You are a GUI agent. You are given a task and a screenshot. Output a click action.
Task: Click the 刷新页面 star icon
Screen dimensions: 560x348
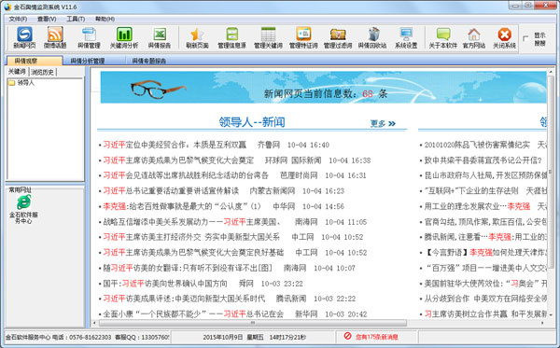click(x=197, y=37)
